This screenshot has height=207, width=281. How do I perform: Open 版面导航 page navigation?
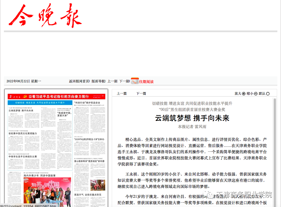[98, 81]
